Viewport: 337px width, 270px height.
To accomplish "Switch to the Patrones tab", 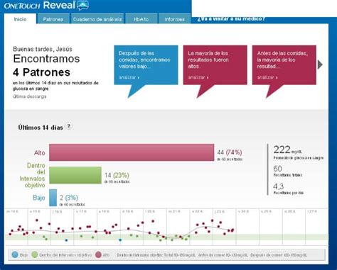I will point(53,19).
